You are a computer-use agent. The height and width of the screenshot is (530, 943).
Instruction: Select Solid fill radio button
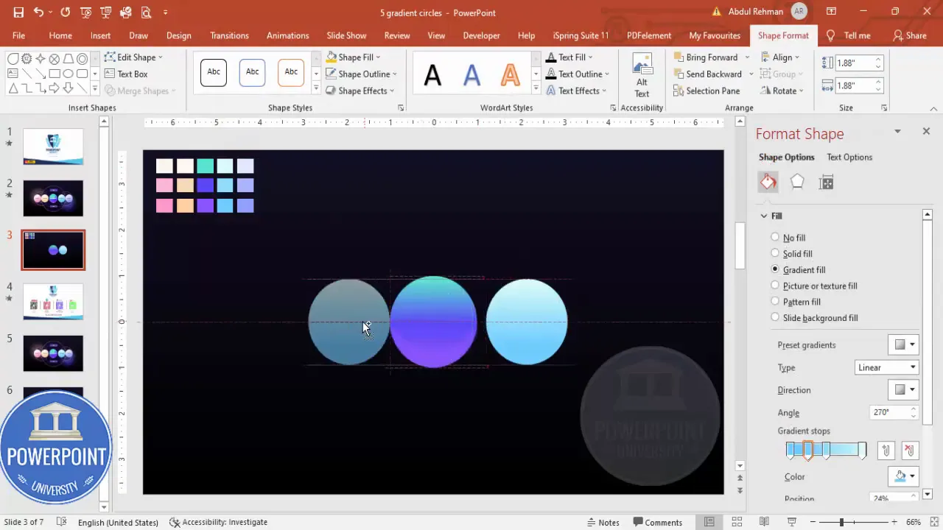pos(775,253)
